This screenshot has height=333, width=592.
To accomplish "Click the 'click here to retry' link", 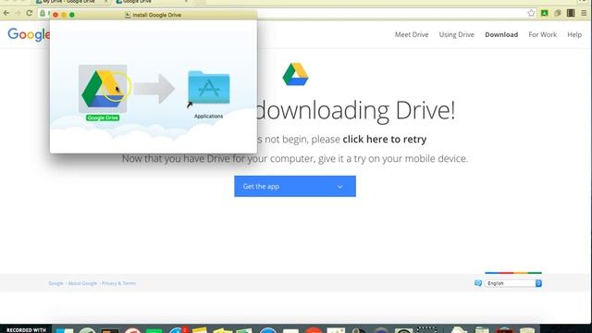I will pos(385,139).
